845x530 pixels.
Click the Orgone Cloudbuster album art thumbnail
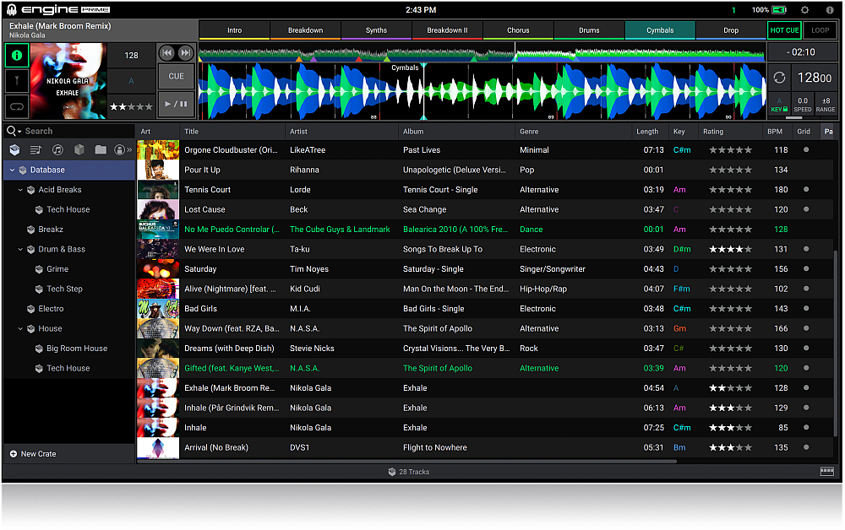158,150
